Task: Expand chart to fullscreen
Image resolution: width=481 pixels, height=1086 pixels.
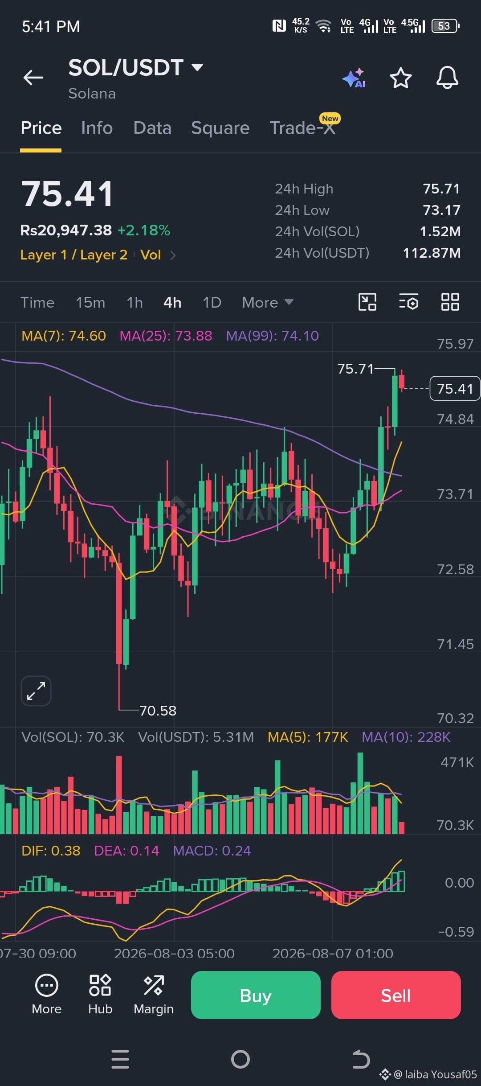Action: tap(36, 691)
